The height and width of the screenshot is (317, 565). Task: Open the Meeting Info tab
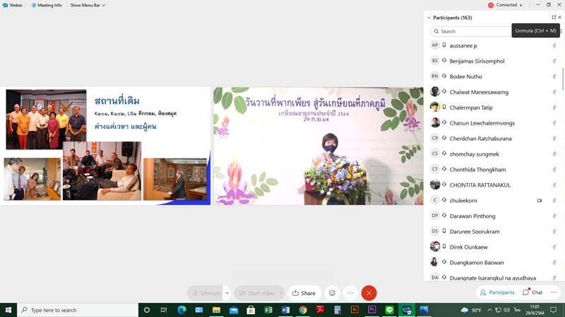pos(47,5)
